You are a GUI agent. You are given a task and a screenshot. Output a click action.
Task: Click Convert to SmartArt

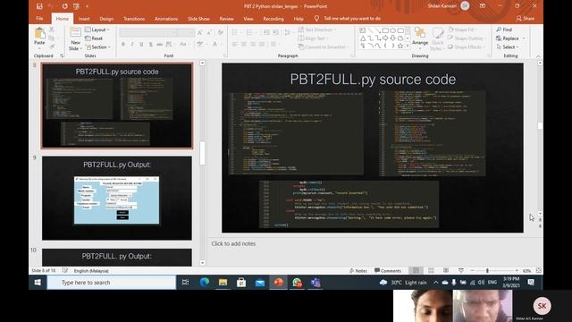pos(324,47)
